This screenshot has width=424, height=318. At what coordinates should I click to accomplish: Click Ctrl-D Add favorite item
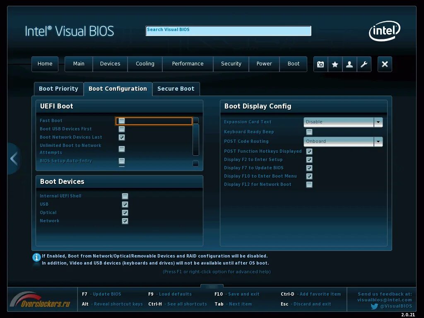pos(311,294)
